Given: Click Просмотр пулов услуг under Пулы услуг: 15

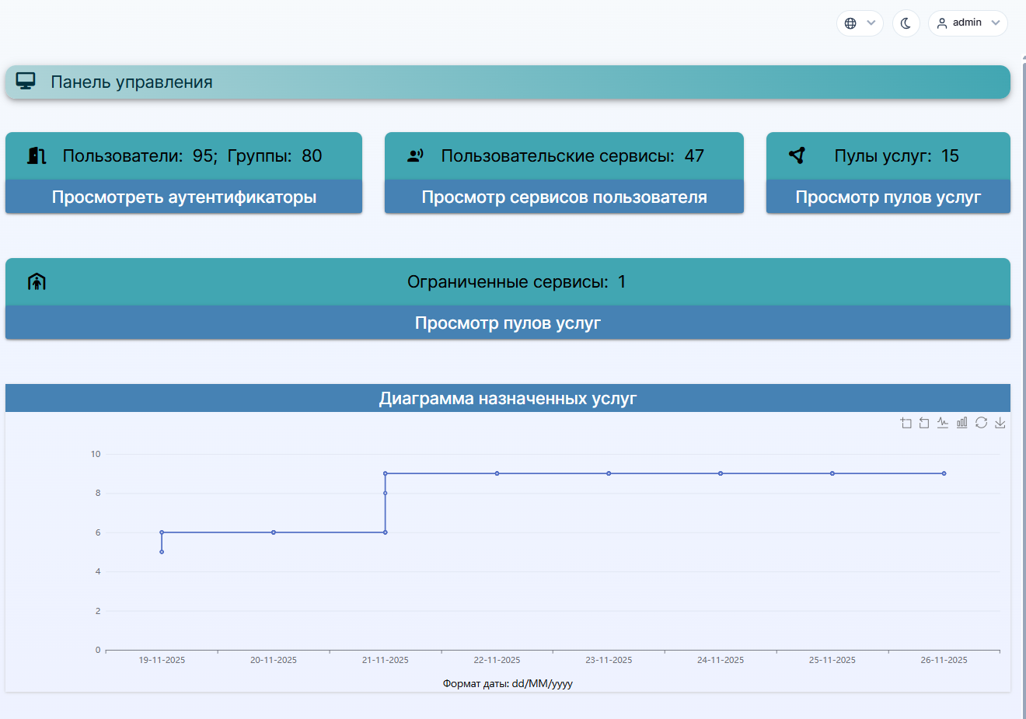Looking at the screenshot, I should [888, 197].
